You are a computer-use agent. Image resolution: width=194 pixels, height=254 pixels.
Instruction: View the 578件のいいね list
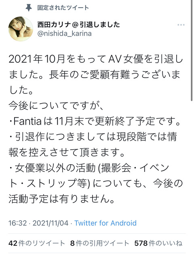[158, 243]
